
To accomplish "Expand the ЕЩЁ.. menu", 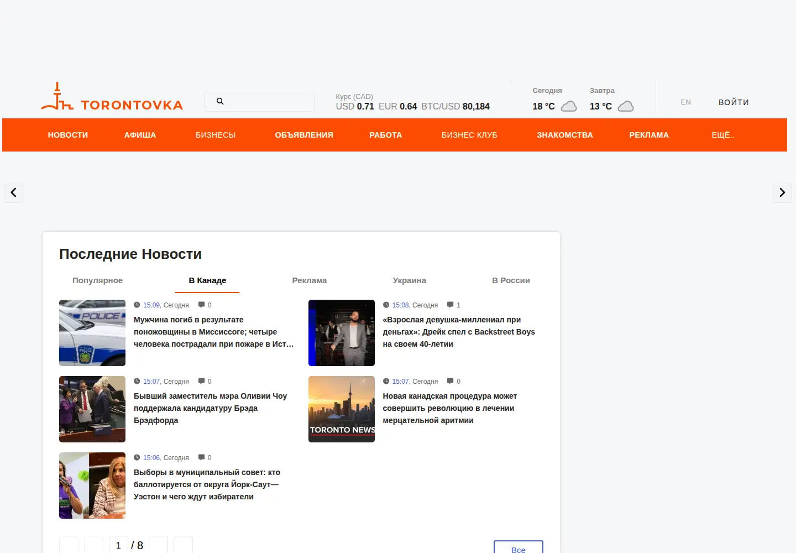I will coord(723,135).
